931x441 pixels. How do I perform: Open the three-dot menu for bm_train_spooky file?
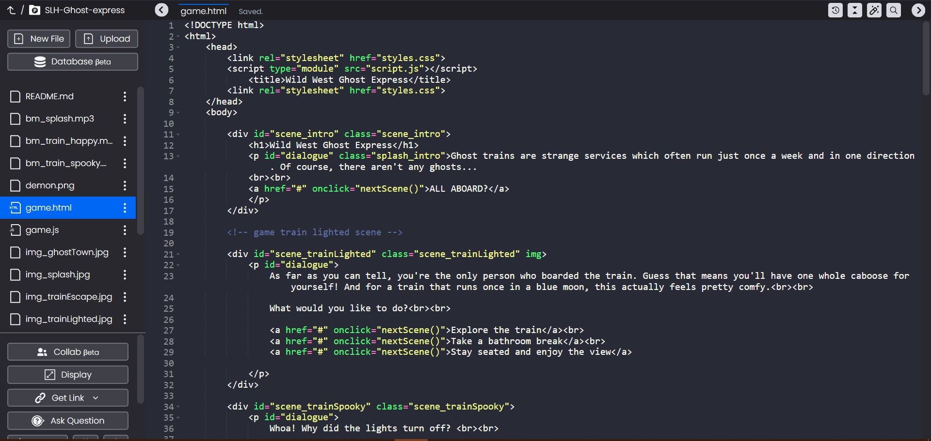coord(125,163)
